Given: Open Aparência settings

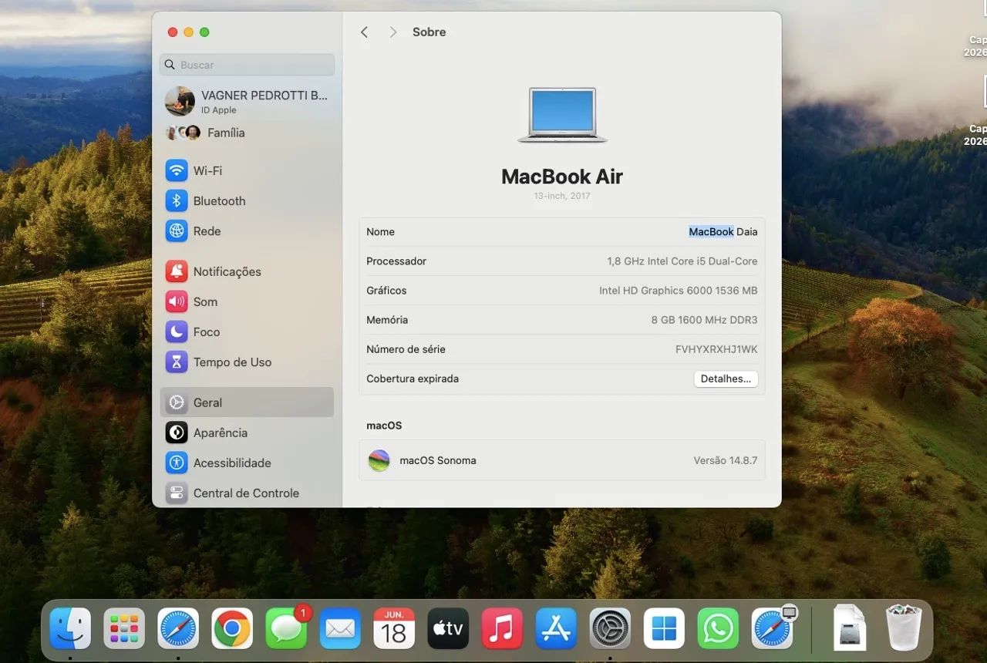Looking at the screenshot, I should (x=247, y=432).
